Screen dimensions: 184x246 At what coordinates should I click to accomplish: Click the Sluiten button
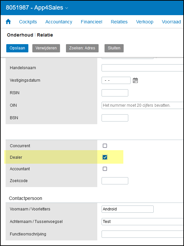tap(114, 48)
